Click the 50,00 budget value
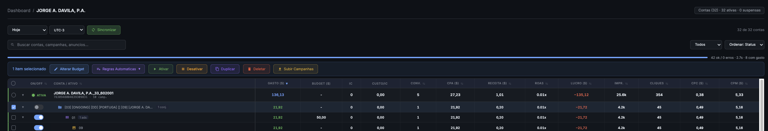 [321, 117]
